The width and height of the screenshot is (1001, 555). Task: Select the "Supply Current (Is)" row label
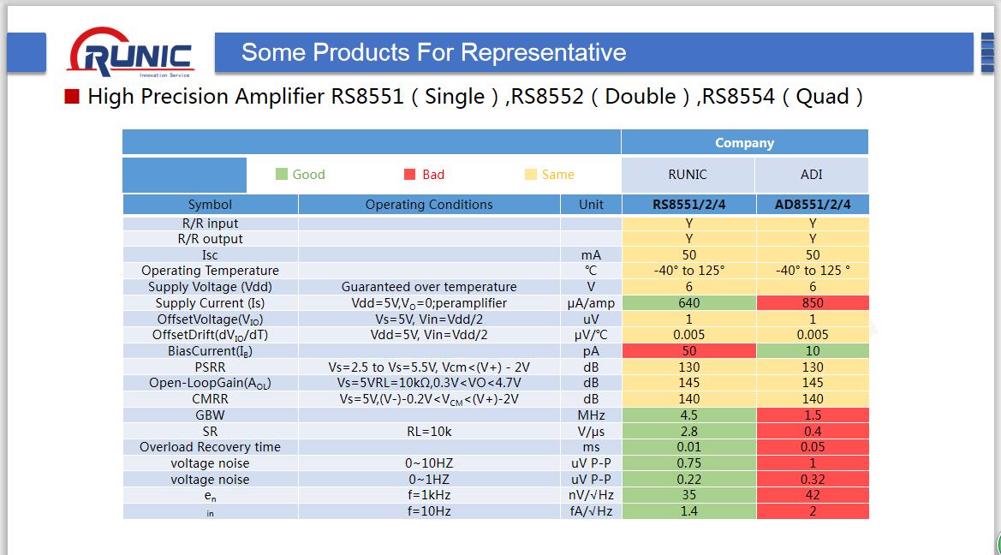point(210,302)
